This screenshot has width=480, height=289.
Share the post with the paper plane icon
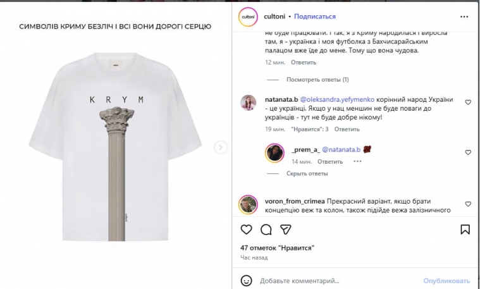[x=285, y=229]
